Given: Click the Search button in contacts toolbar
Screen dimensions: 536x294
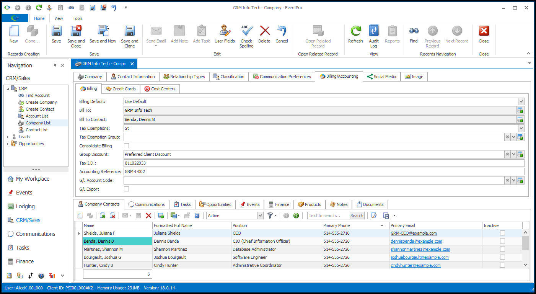Looking at the screenshot, I should coord(357,216).
